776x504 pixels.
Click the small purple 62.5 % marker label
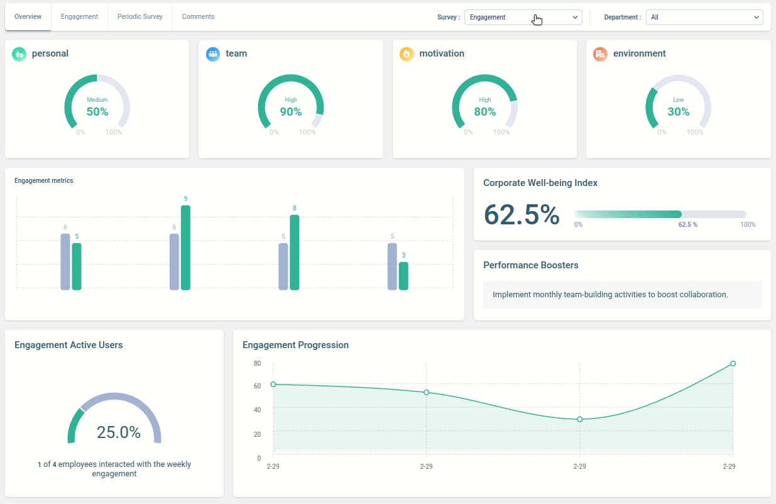688,224
